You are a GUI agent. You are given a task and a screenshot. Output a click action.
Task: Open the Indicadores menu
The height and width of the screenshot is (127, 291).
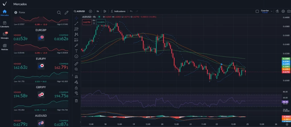[x=118, y=11]
